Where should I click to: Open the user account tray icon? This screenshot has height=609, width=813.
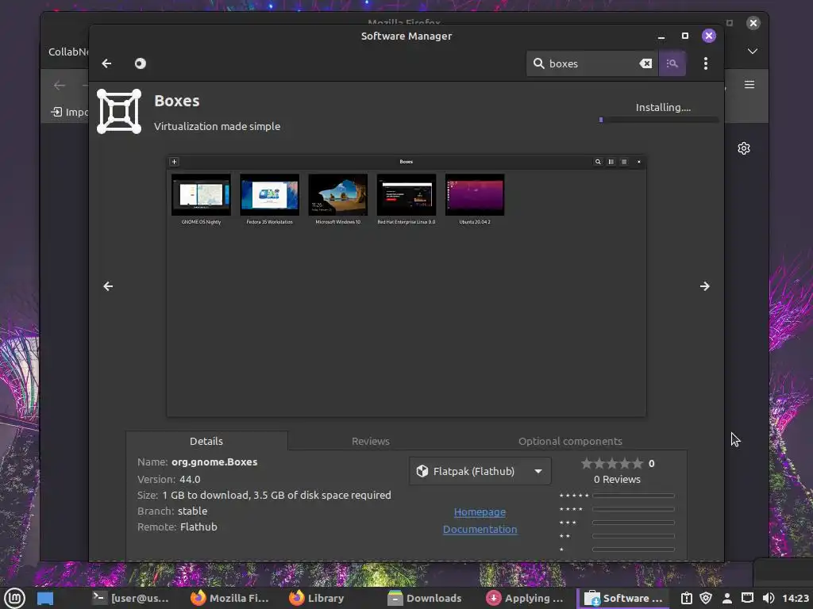pos(727,598)
